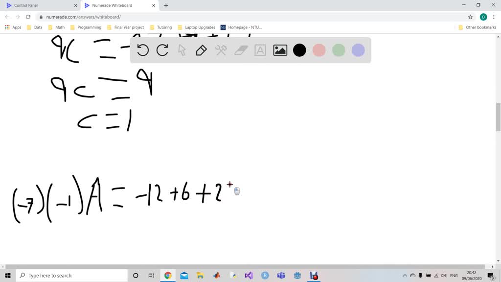
Task: Choose the text box tool
Action: pyautogui.click(x=260, y=50)
